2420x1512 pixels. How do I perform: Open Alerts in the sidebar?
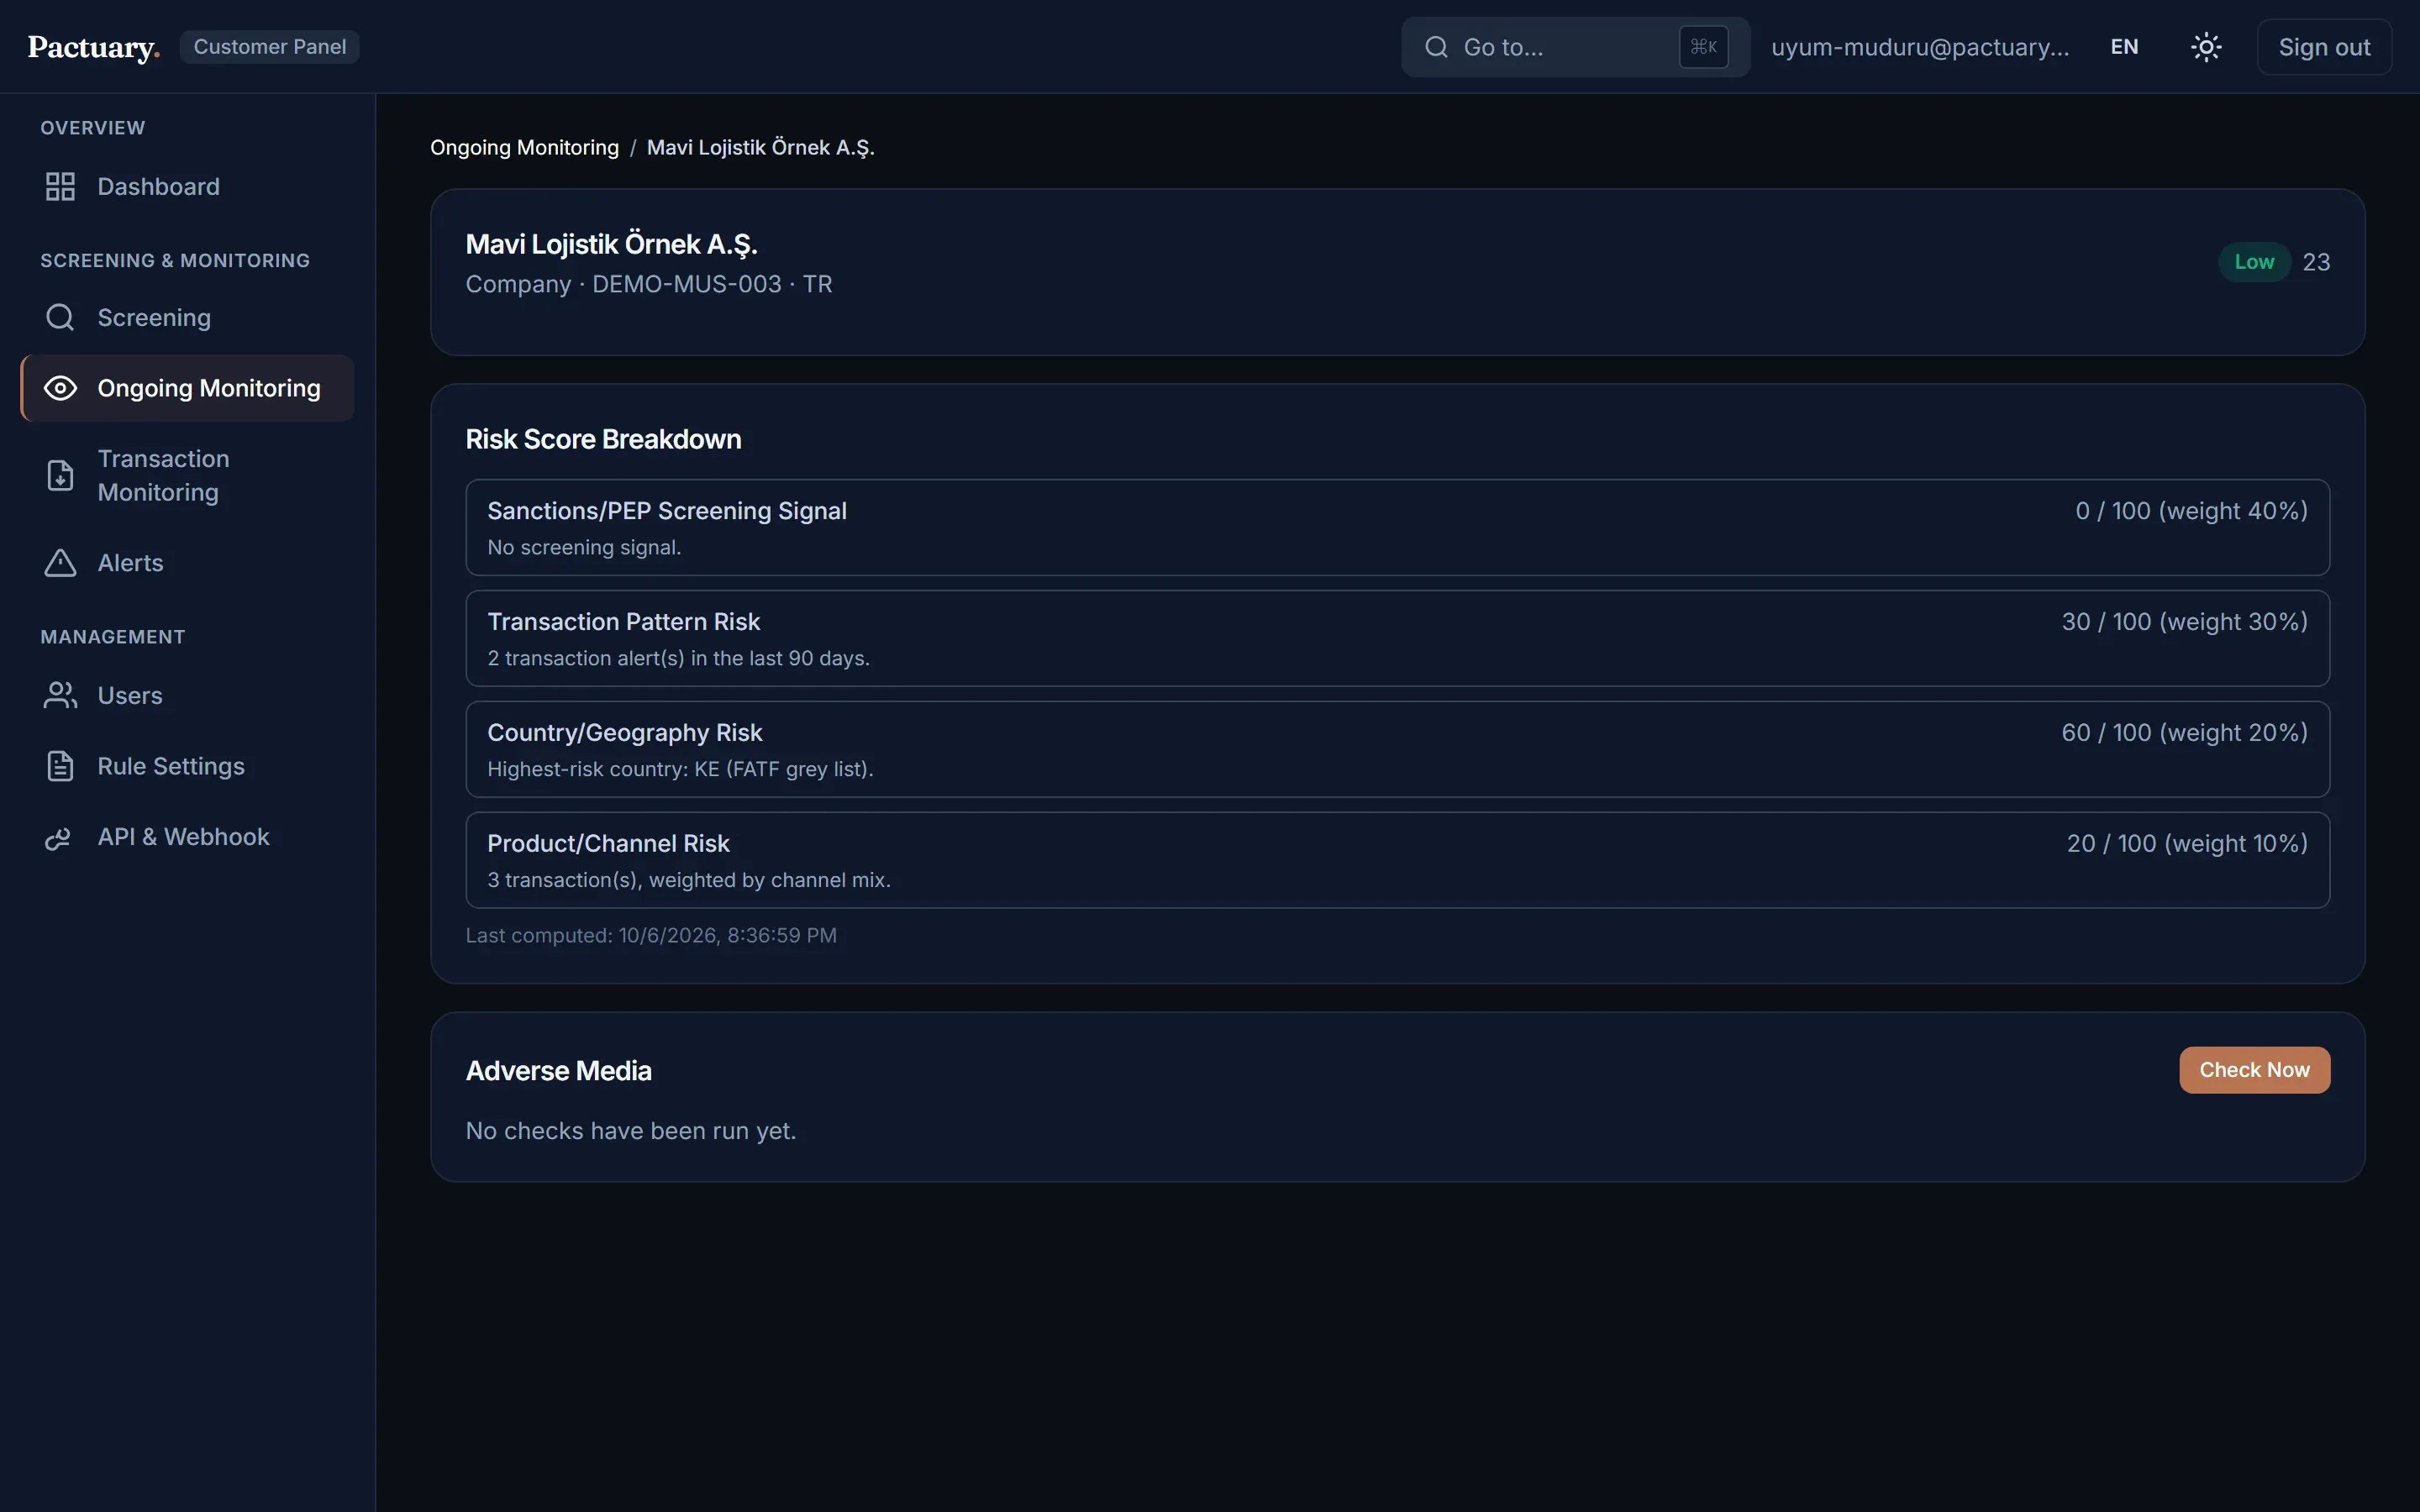click(187, 563)
